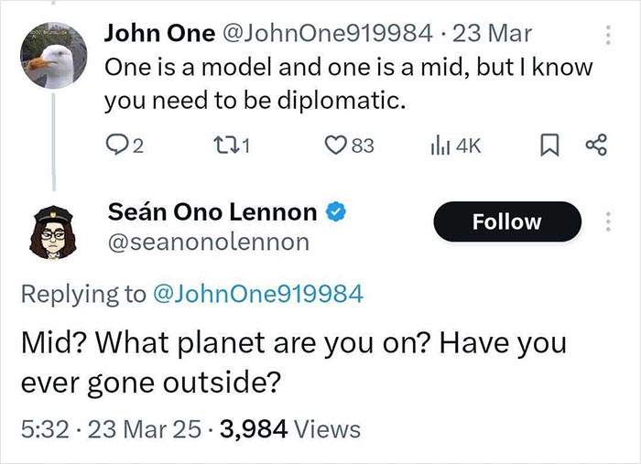Viewport: 641px width, 464px height.
Task: Open more options beside the Follow button
Action: point(603,221)
